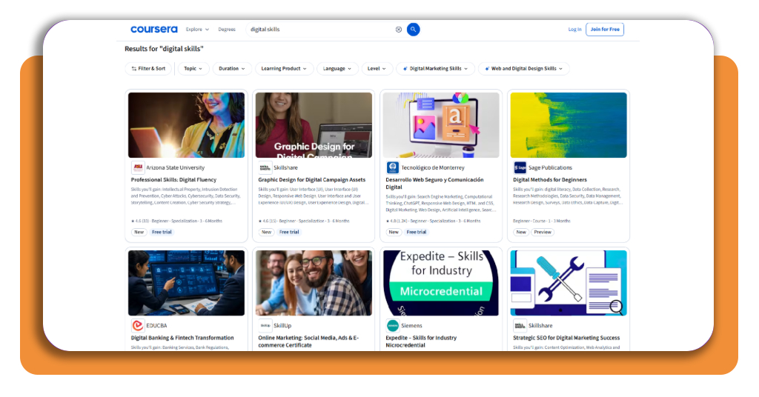Click the Desarrollo Web Seguro thumbnail image

(x=441, y=125)
